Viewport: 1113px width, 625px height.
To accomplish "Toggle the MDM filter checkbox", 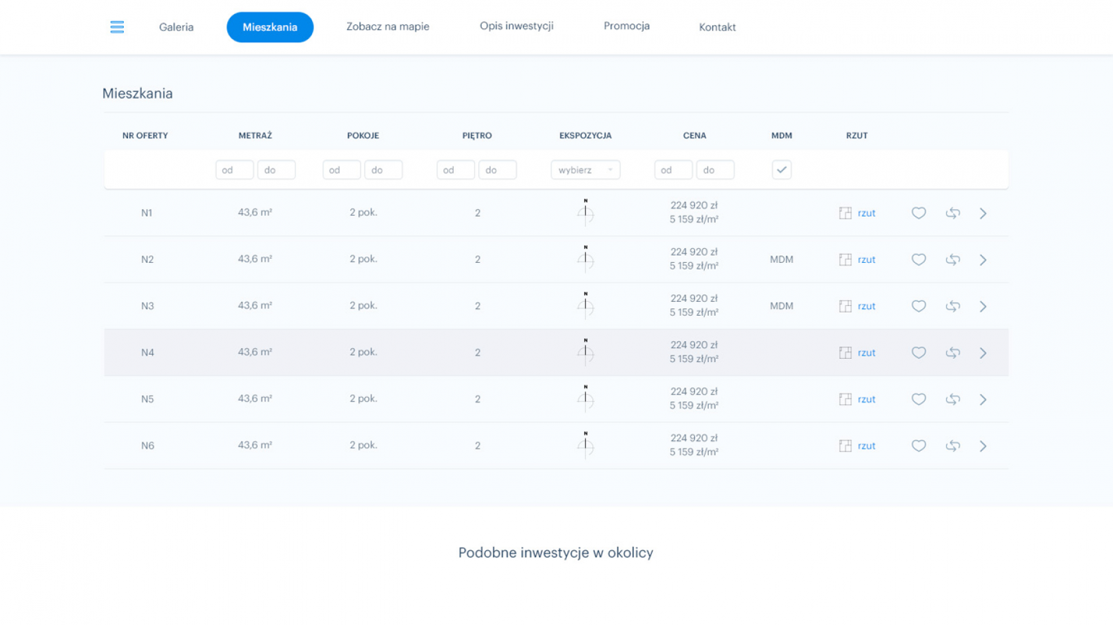I will pyautogui.click(x=782, y=170).
